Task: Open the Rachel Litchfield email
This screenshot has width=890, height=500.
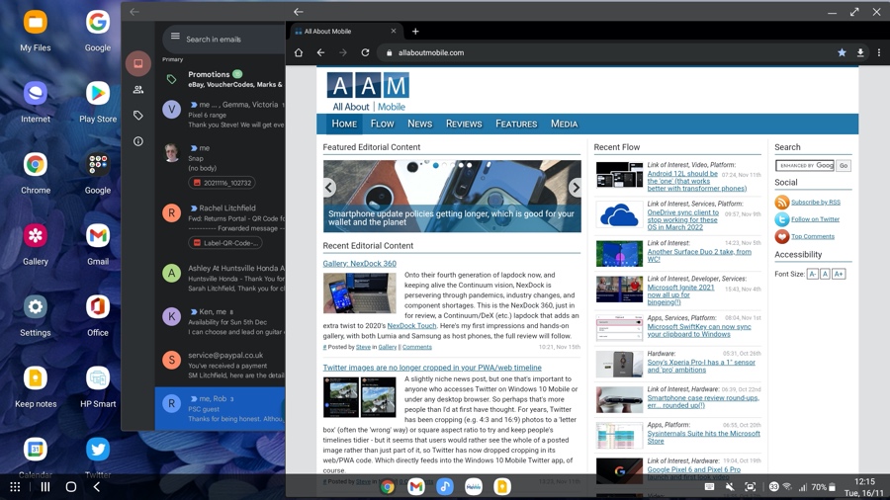Action: [x=222, y=228]
